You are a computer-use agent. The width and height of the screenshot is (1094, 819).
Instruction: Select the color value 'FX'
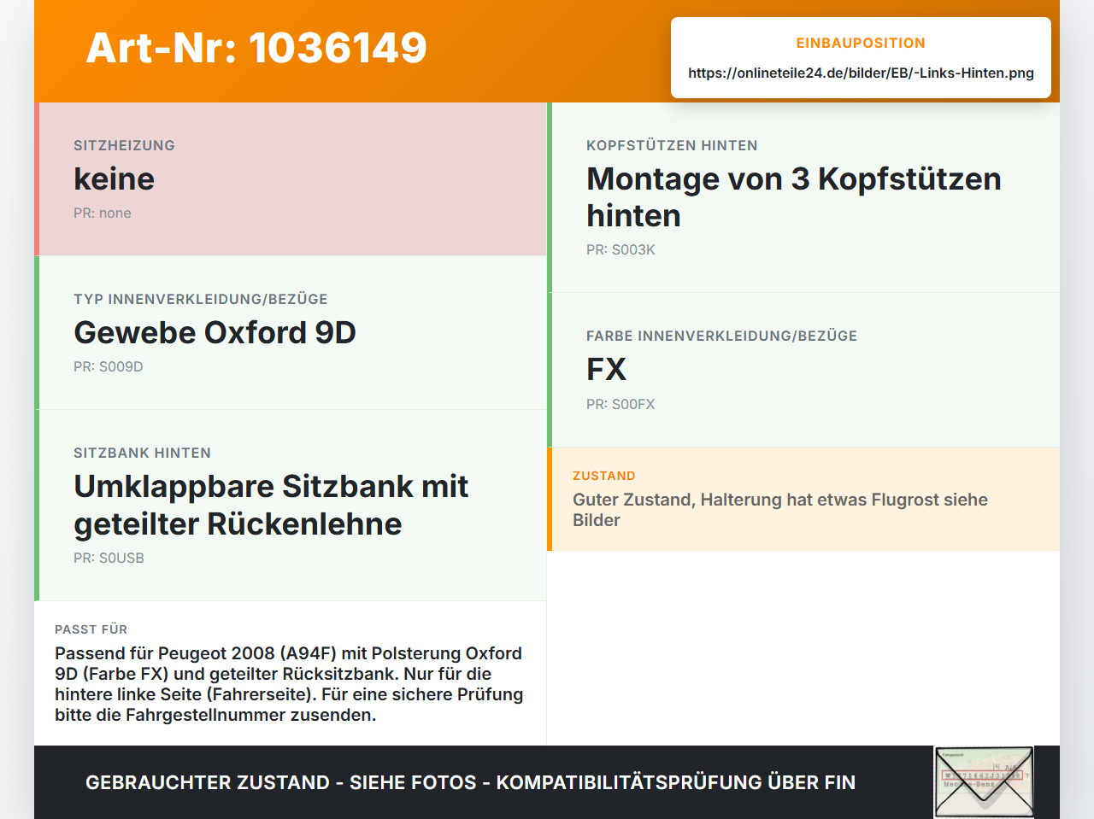606,369
